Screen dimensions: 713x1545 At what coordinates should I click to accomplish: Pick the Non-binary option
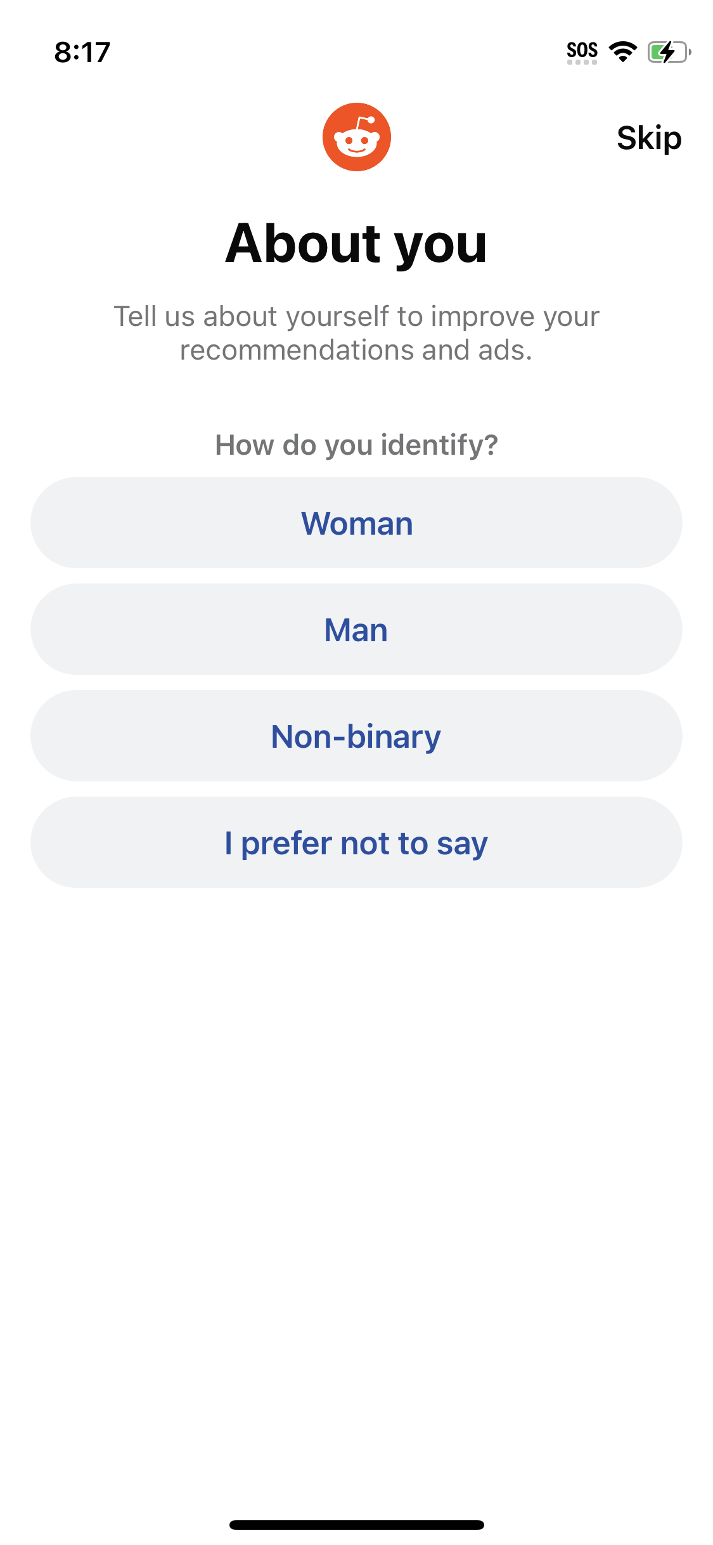pos(356,736)
